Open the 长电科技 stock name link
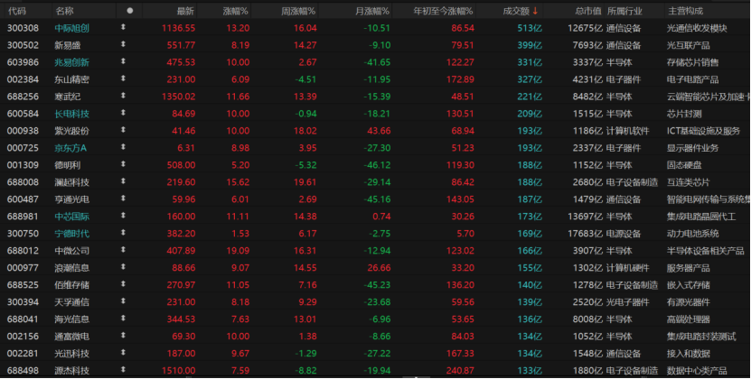The width and height of the screenshot is (751, 379). (71, 114)
